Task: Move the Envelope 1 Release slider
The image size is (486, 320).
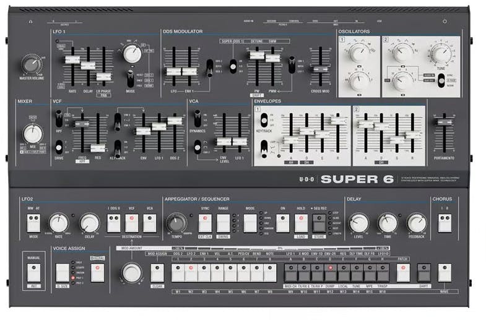Action: pos(337,121)
